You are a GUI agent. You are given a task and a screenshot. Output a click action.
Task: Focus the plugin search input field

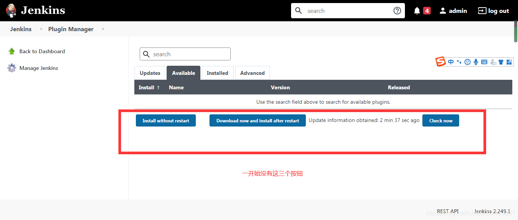pos(185,54)
